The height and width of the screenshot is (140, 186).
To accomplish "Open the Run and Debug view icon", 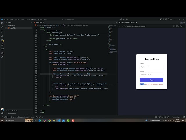I will click(2, 36).
